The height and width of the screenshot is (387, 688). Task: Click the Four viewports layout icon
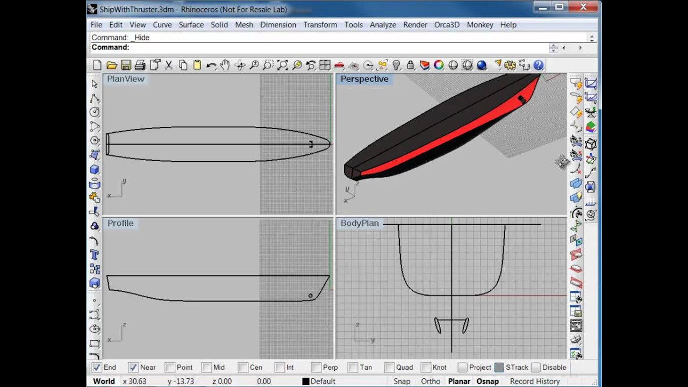tap(325, 65)
